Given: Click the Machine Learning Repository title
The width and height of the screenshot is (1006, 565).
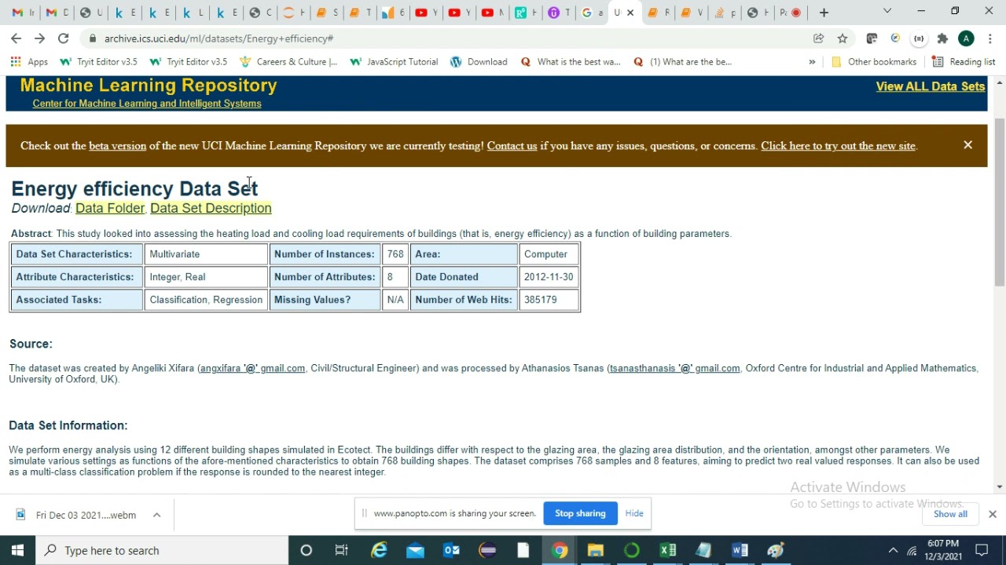Looking at the screenshot, I should click(149, 86).
